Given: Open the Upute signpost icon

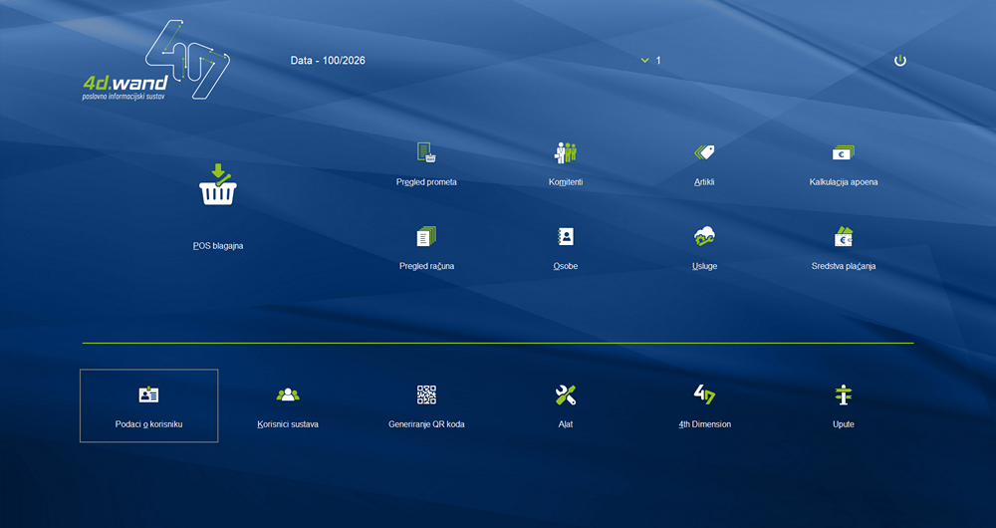Looking at the screenshot, I should pyautogui.click(x=844, y=395).
